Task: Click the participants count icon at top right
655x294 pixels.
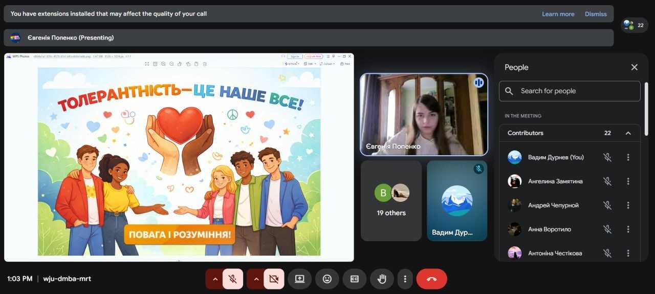Action: (634, 25)
